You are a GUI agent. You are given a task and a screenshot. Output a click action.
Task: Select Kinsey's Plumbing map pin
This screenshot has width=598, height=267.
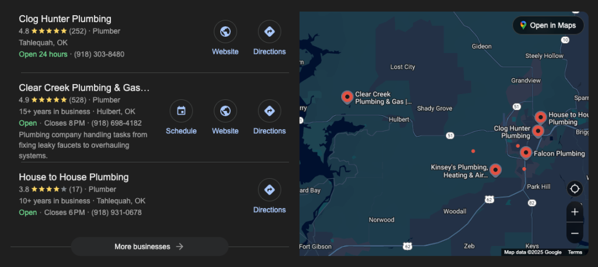495,170
